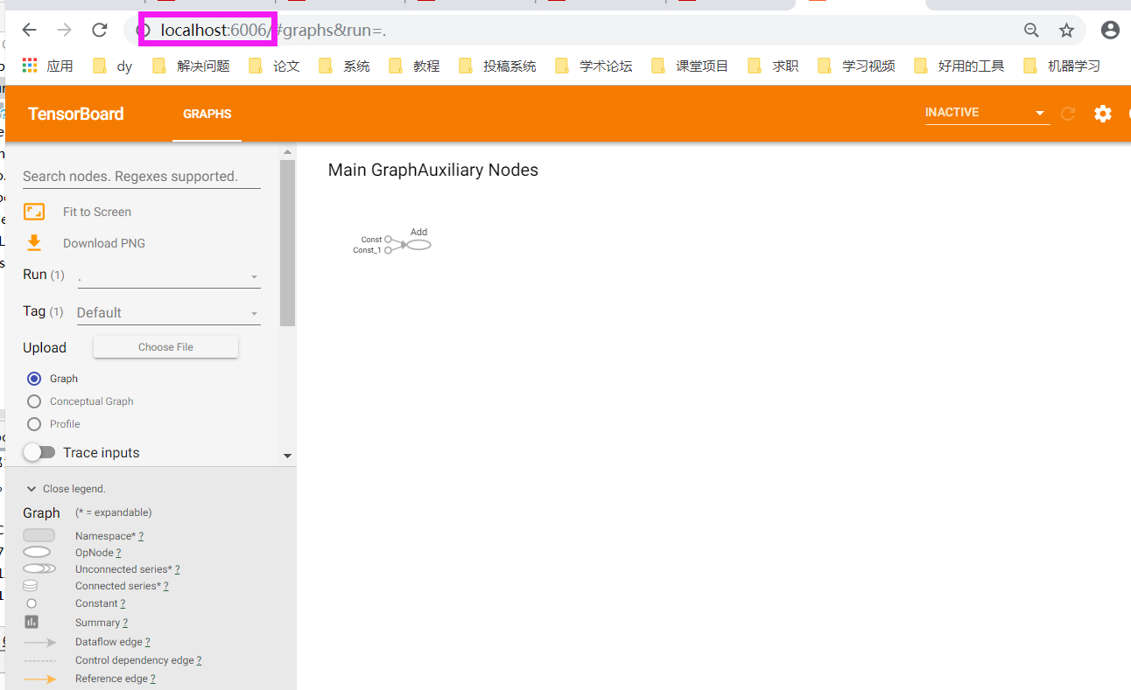Click the browser back arrow

point(30,31)
